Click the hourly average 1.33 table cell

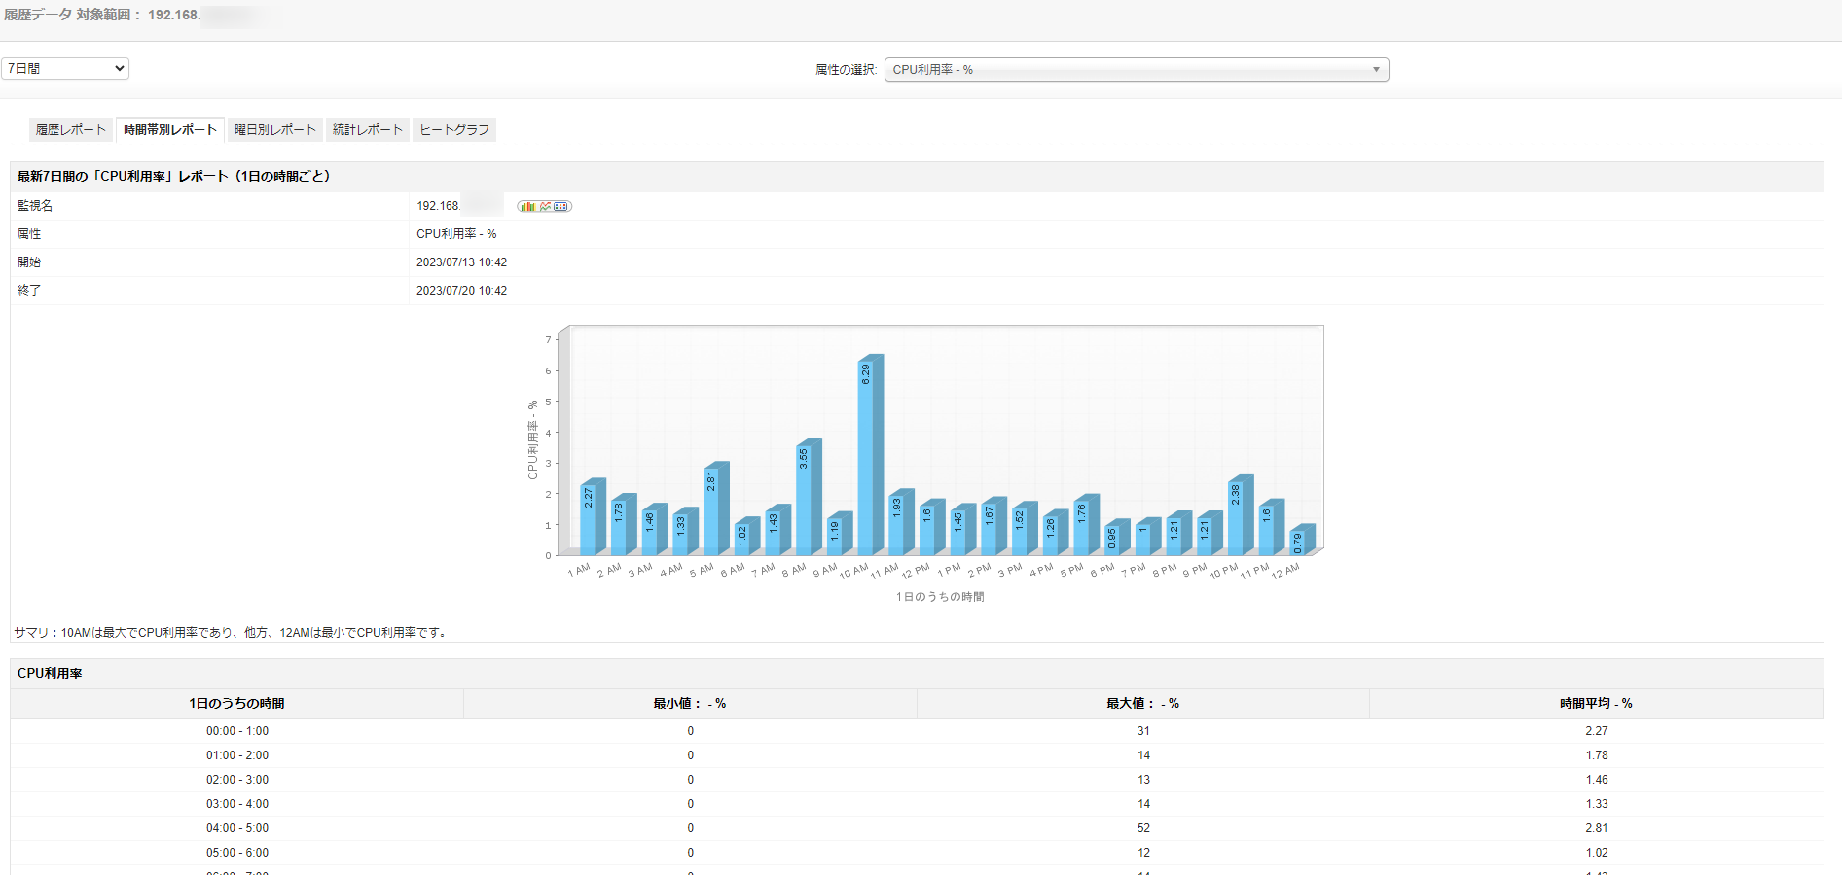click(x=1597, y=804)
